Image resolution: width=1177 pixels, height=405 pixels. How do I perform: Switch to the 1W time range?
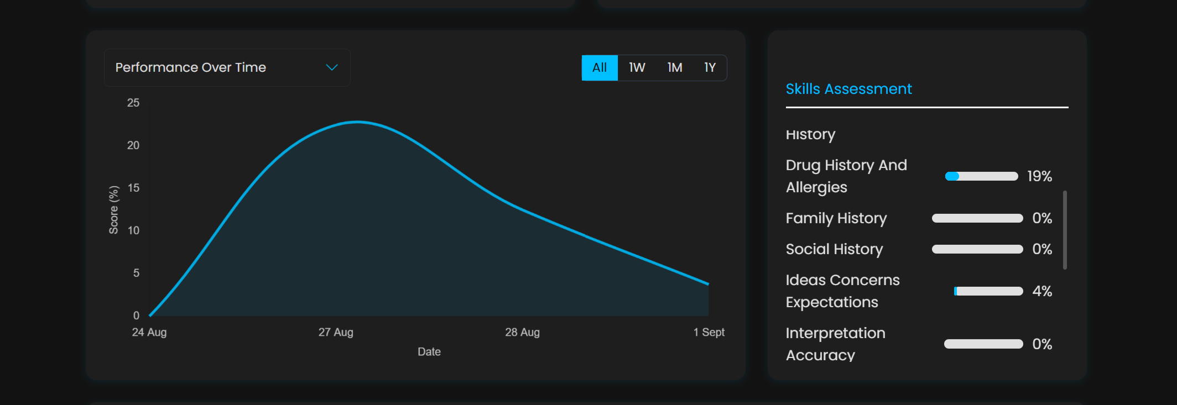click(x=637, y=67)
